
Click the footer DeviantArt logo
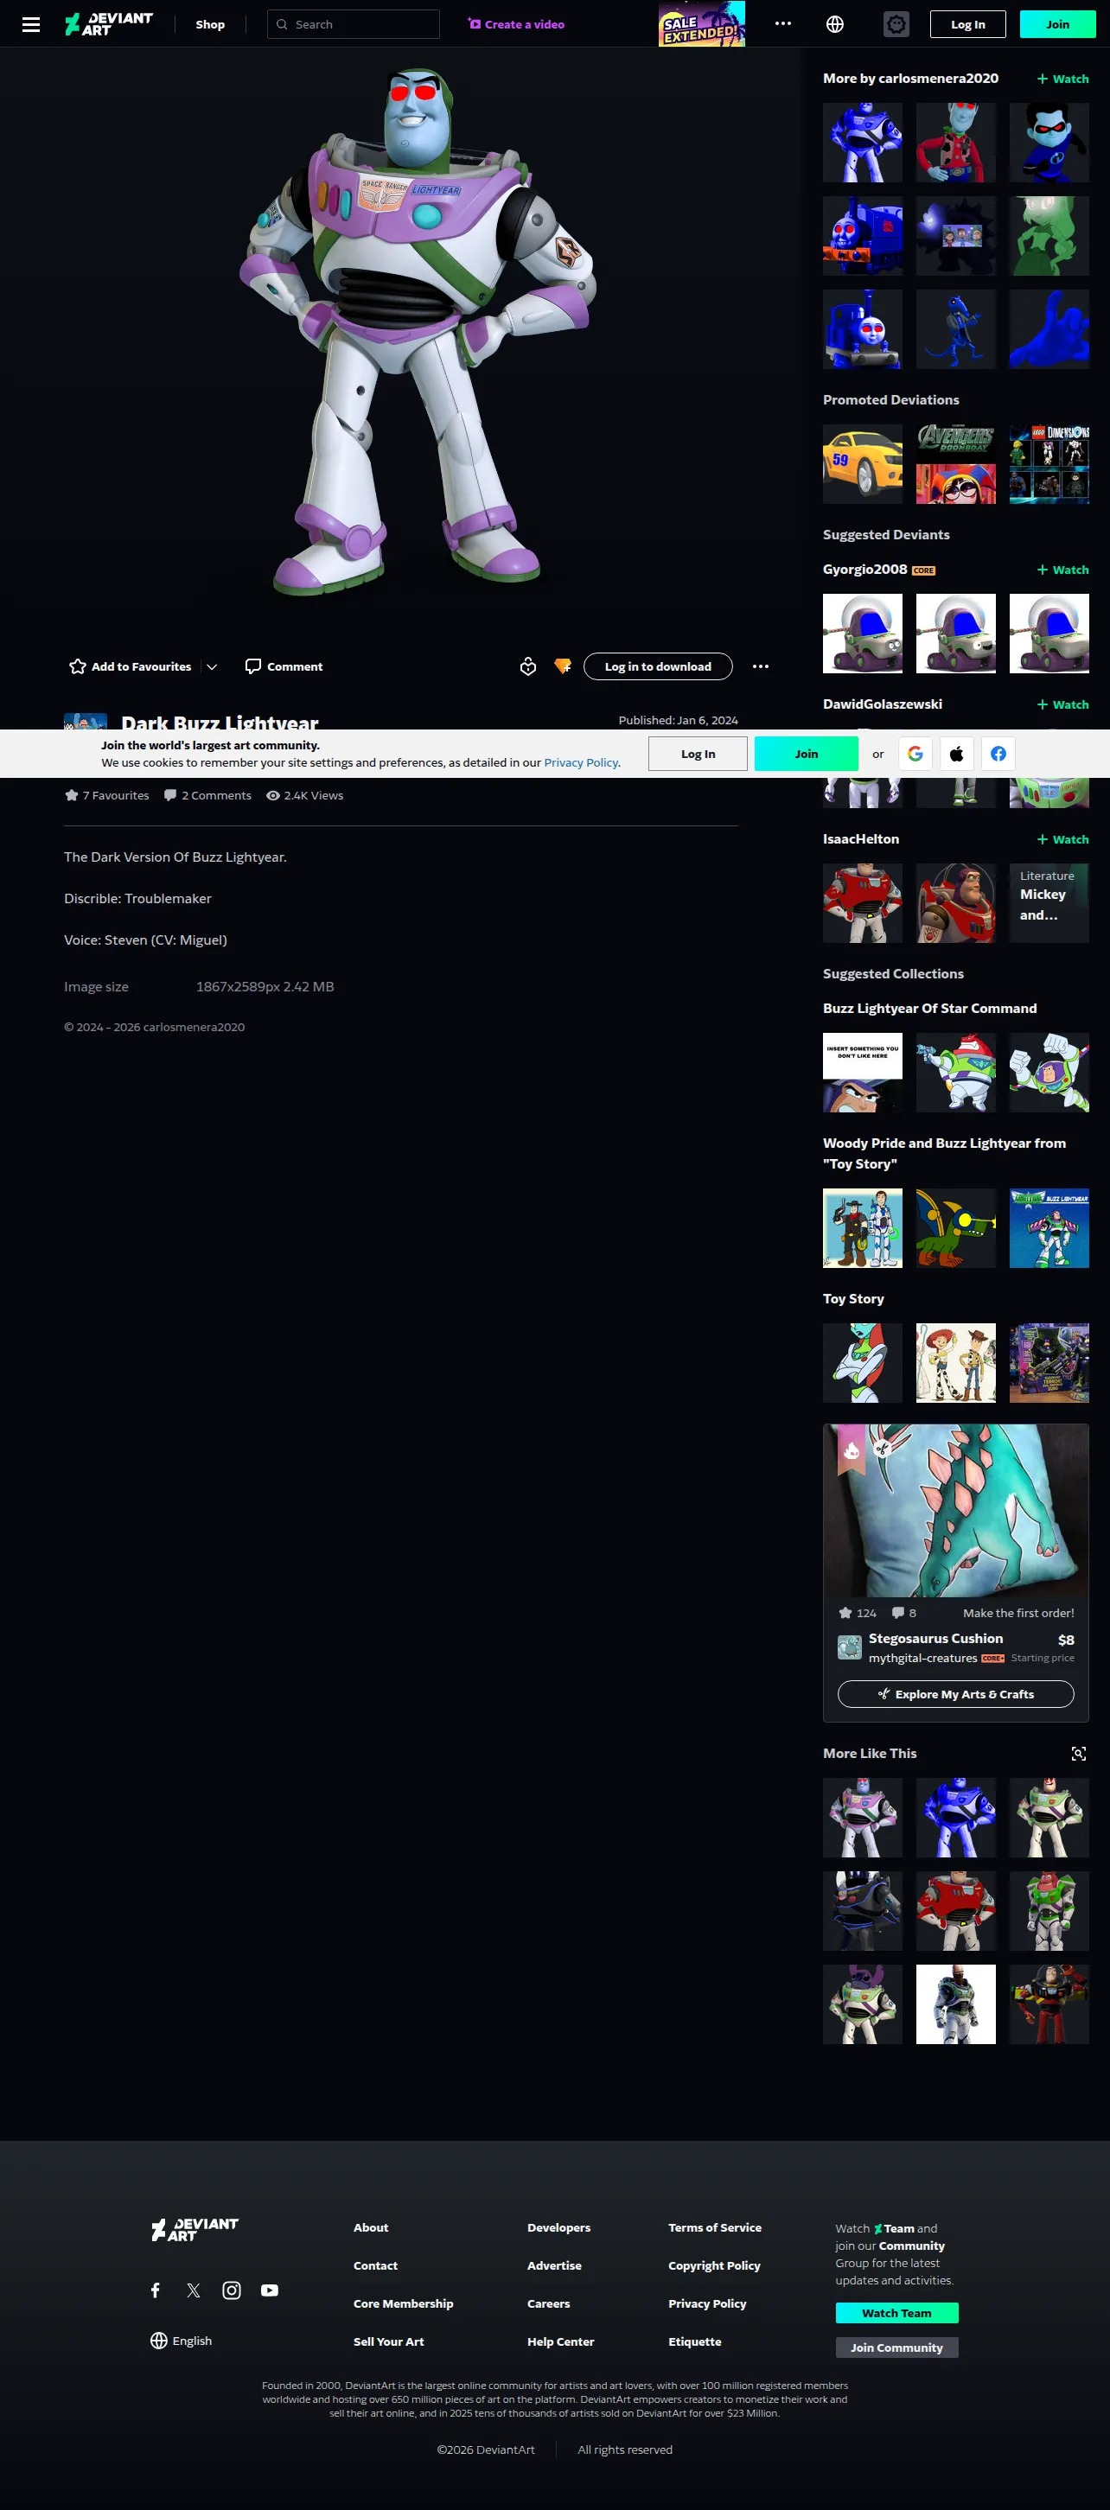pyautogui.click(x=195, y=2229)
